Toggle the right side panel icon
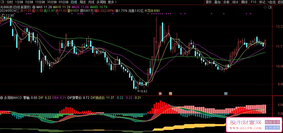 (270, 7)
